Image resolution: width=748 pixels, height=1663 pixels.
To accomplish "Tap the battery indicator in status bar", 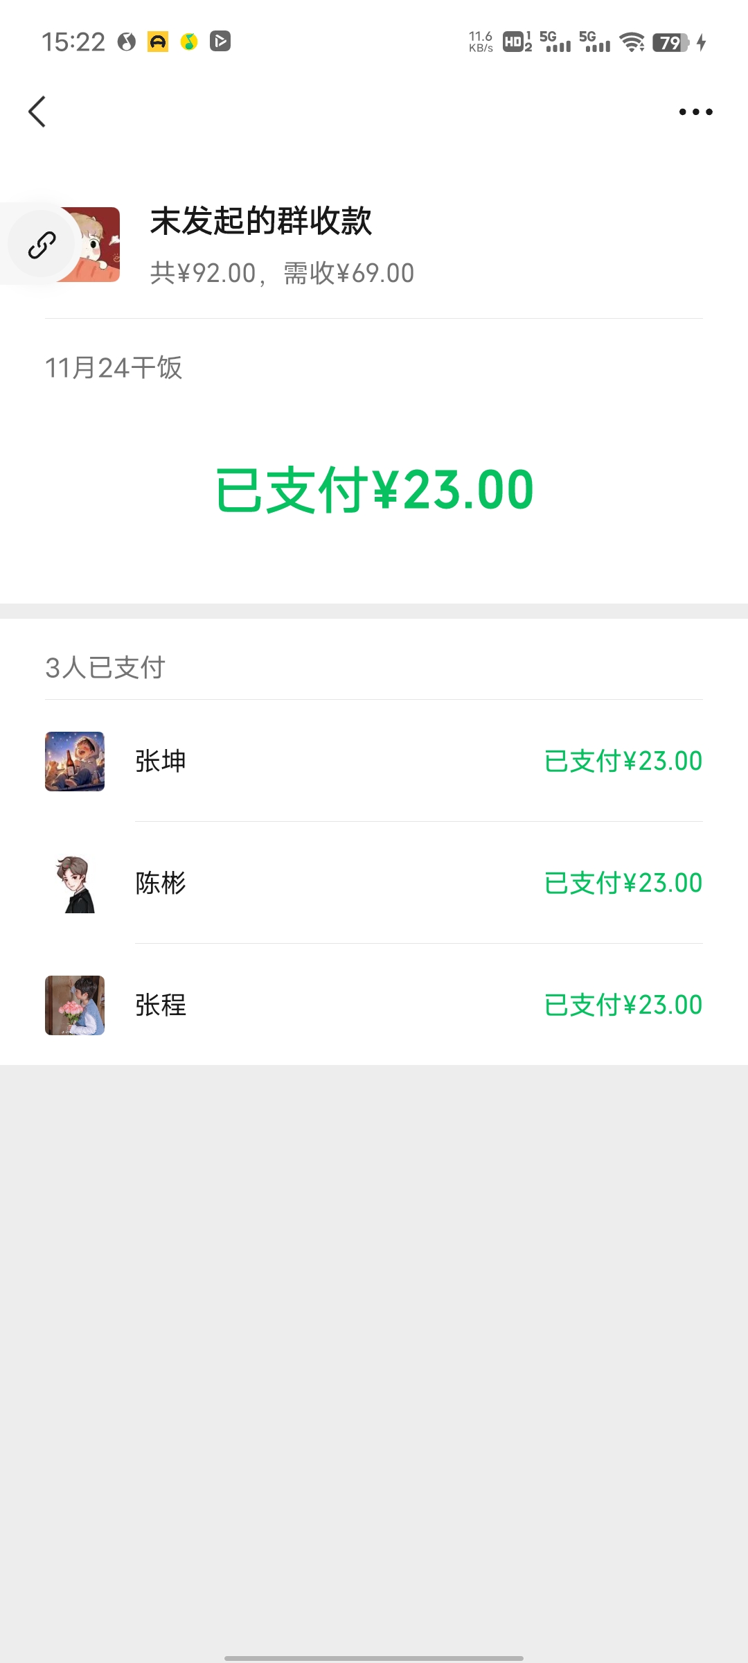I will coord(670,43).
